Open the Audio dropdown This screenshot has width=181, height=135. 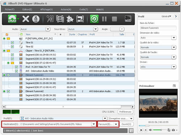tap(48, 29)
